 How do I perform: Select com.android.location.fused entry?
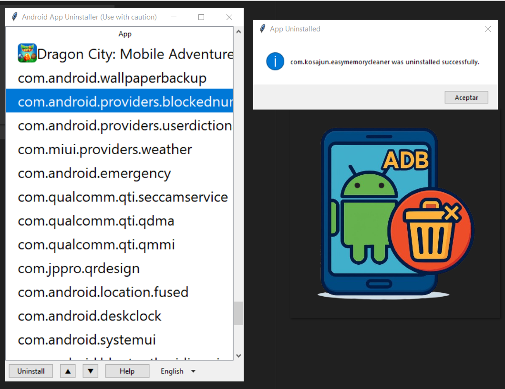coord(120,291)
